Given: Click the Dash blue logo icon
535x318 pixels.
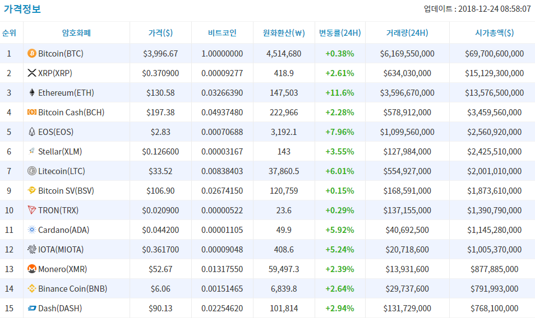Looking at the screenshot, I should point(32,308).
